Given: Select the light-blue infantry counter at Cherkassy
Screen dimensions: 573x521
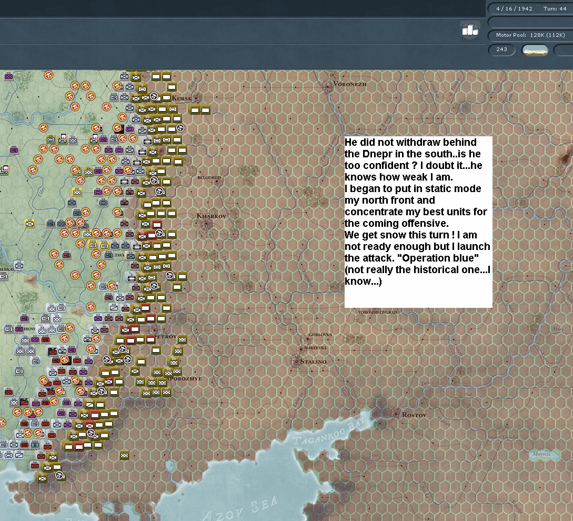Looking at the screenshot, I should (x=19, y=265).
